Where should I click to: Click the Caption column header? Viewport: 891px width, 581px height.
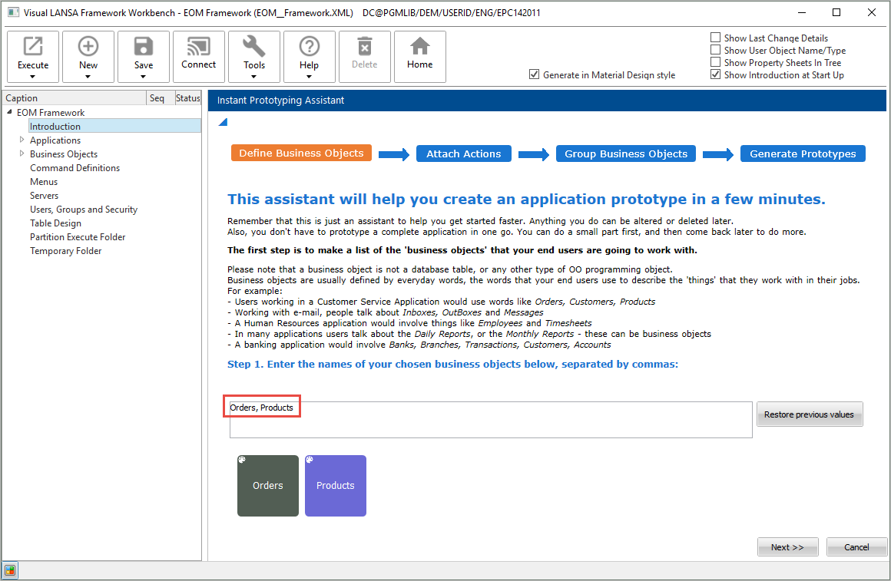pyautogui.click(x=75, y=97)
